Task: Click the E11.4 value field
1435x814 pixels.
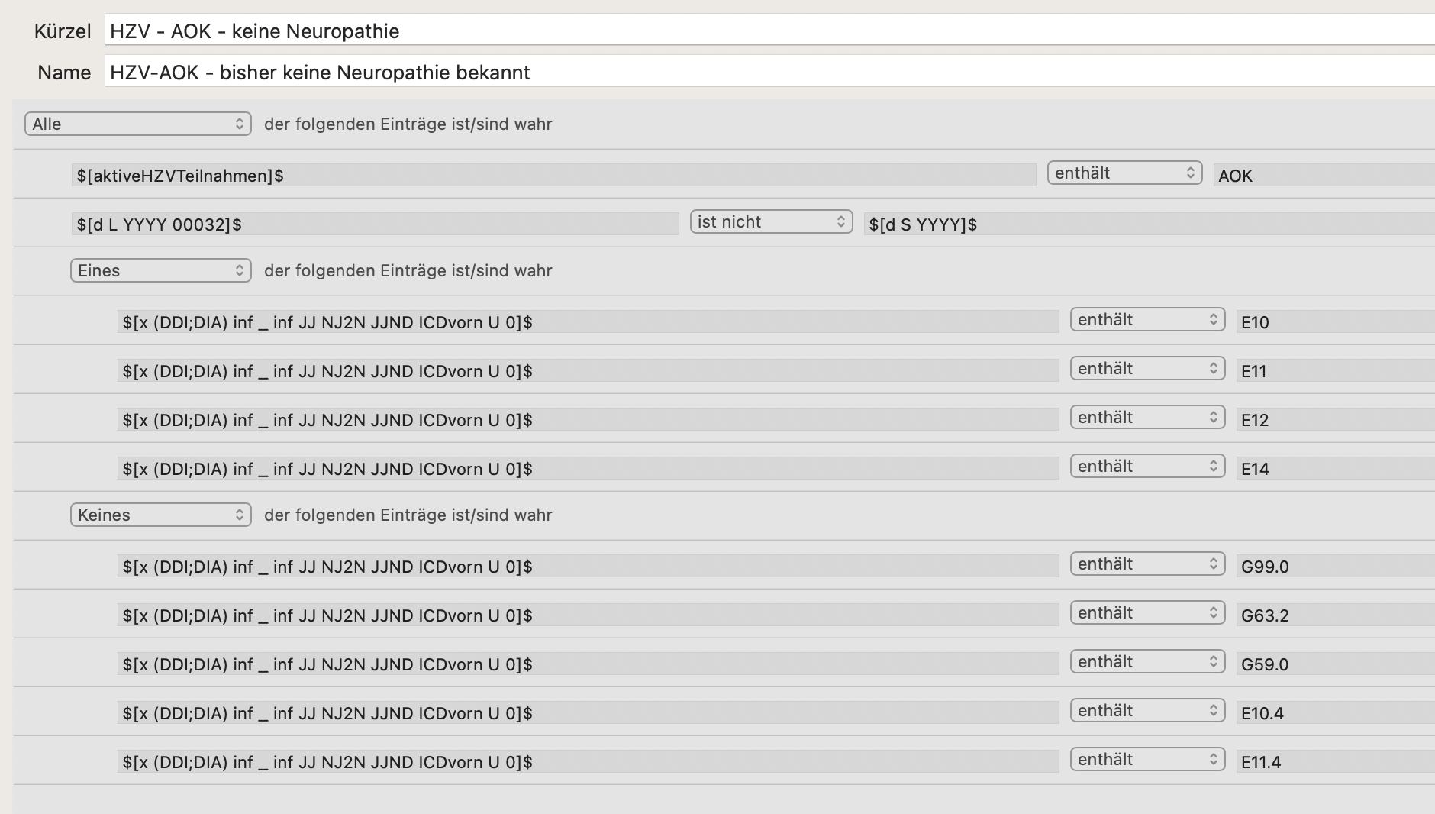Action: tap(1336, 761)
